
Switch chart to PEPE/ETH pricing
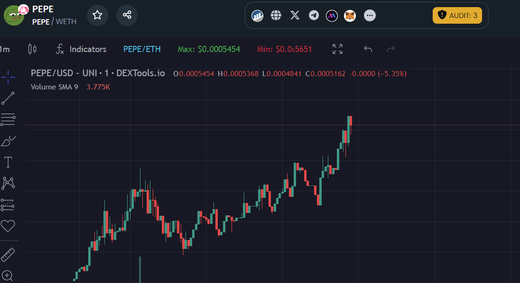point(142,49)
